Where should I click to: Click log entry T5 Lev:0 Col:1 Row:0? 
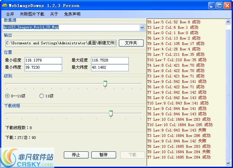point(173,33)
